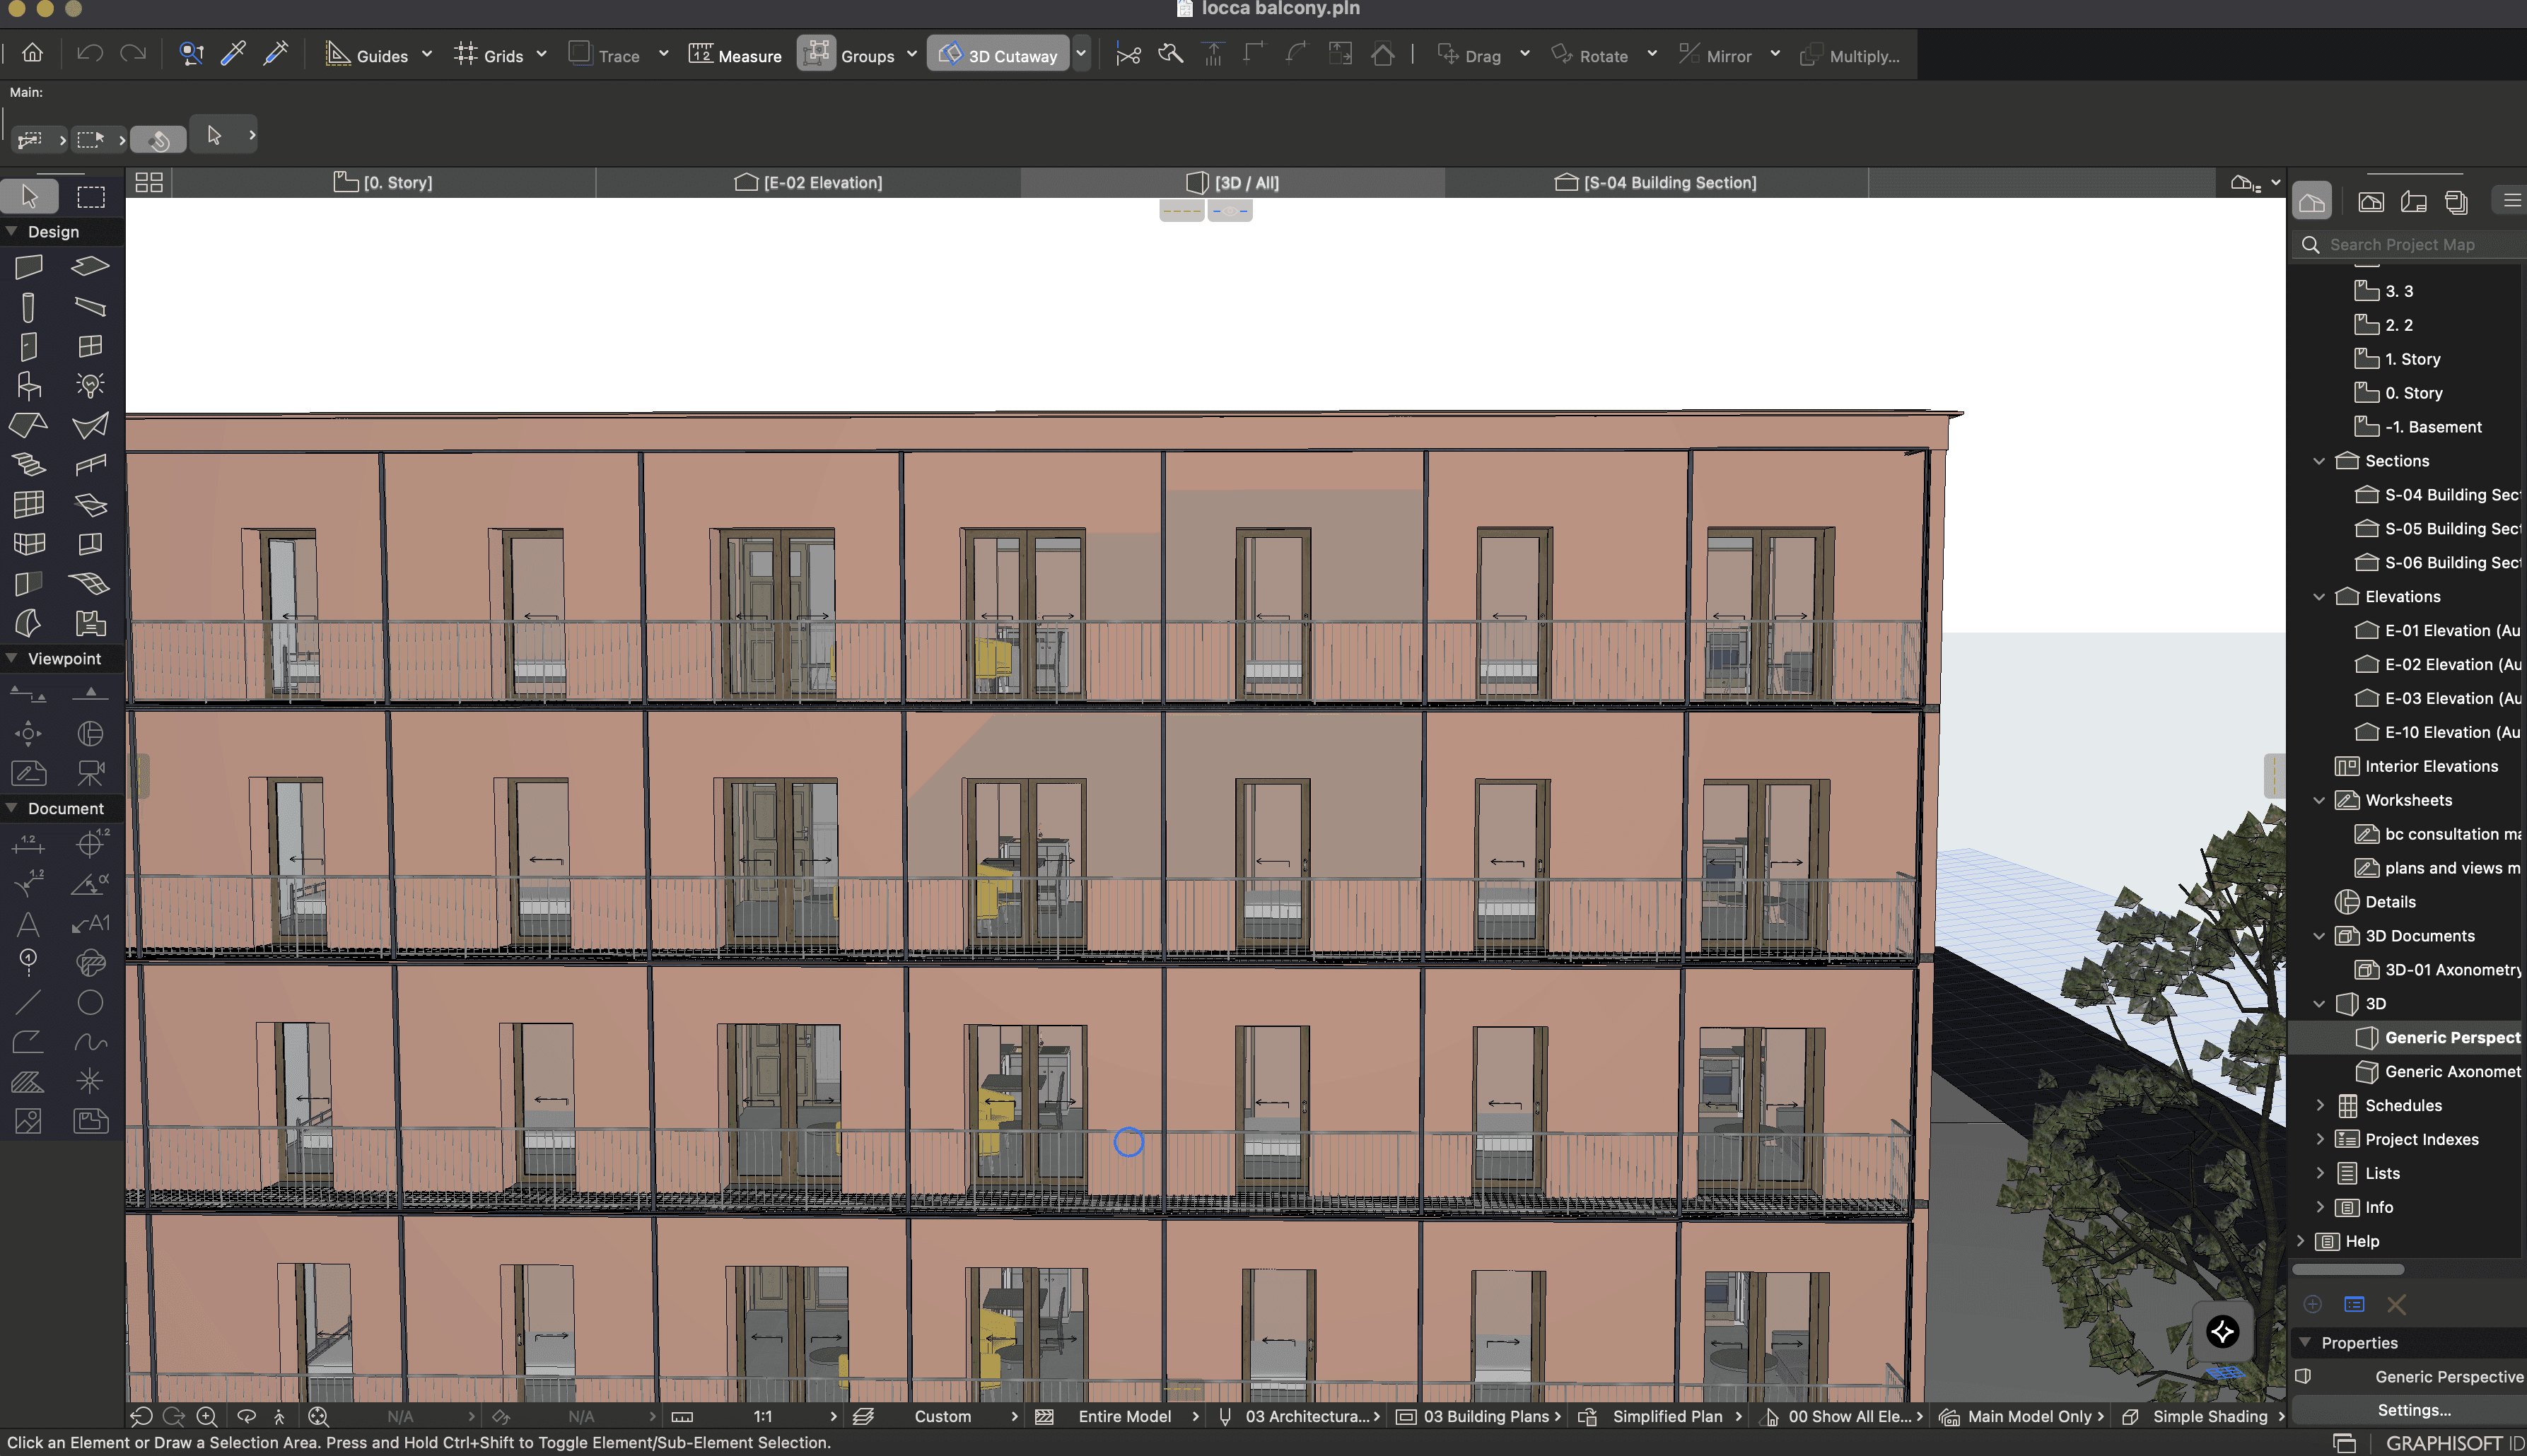Click the Circle drawing tool
2527x1456 pixels.
pyautogui.click(x=90, y=1002)
